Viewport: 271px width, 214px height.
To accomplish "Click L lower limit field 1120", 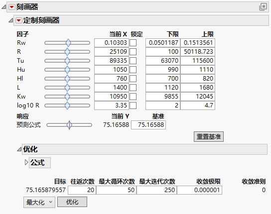I will click(163, 88).
